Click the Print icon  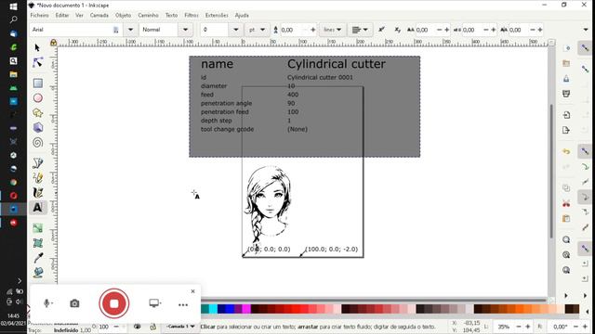pos(566,94)
